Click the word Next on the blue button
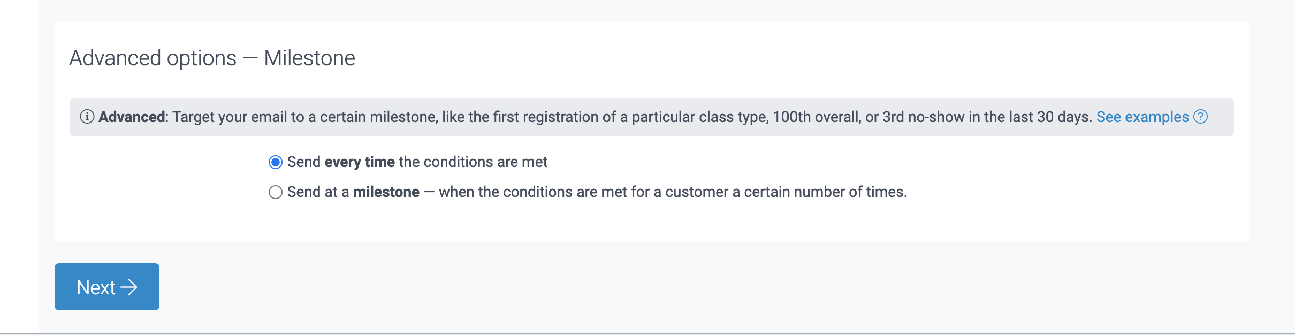The width and height of the screenshot is (1295, 335). click(96, 287)
